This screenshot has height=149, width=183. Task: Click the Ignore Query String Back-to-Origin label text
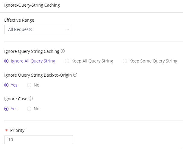[38, 75]
